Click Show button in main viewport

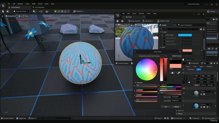[x=27, y=16]
